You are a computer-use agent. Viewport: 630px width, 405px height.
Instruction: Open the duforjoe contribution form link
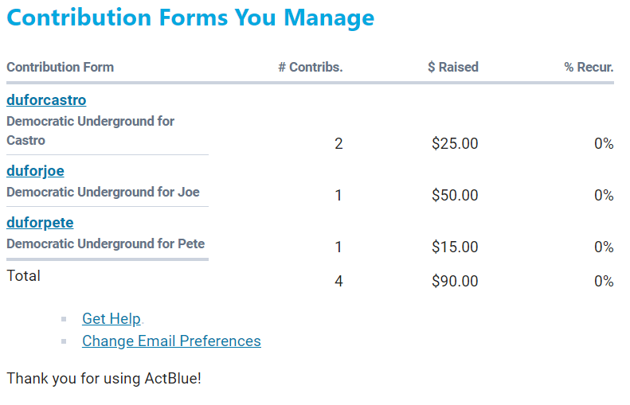35,171
